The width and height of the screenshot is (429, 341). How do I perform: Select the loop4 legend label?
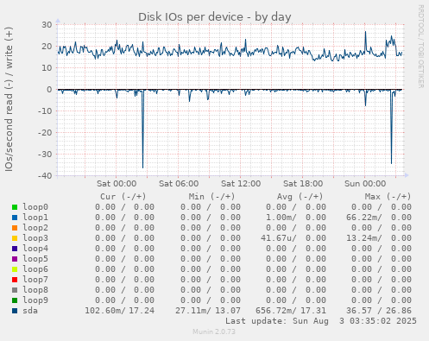(35, 249)
